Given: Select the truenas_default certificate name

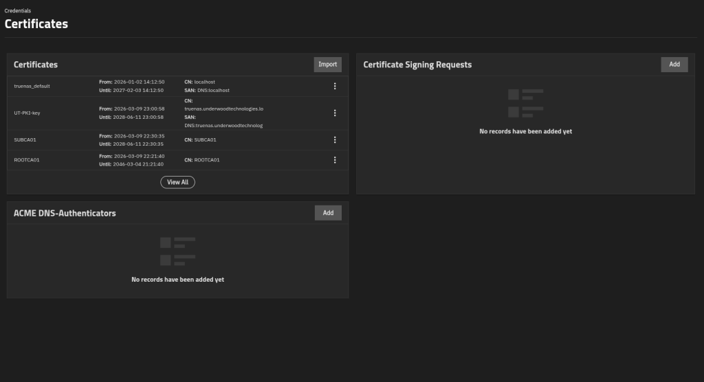Looking at the screenshot, I should [x=32, y=86].
